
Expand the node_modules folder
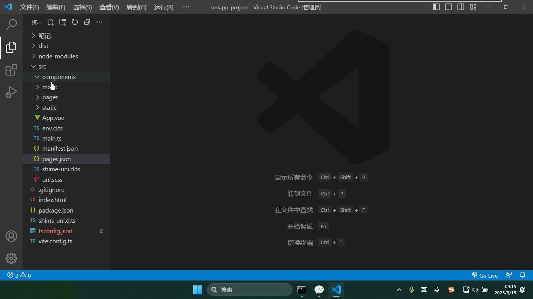66,56
